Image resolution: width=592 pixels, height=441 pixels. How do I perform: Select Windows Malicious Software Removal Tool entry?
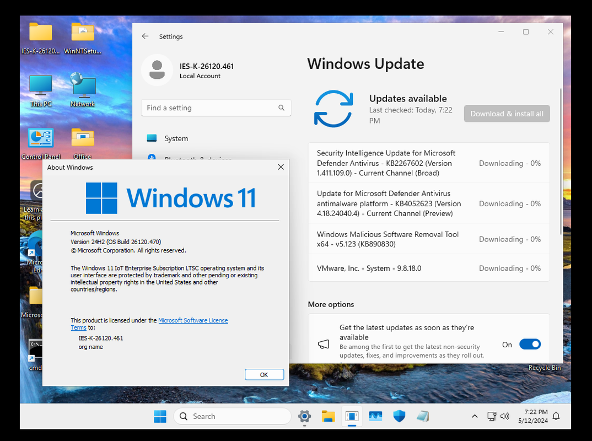tap(429, 239)
